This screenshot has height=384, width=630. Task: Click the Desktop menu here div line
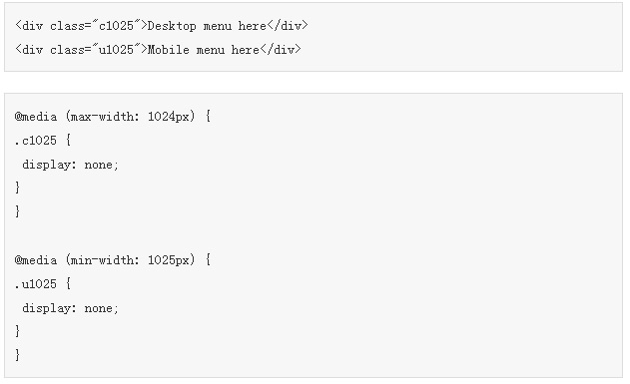tap(162, 26)
